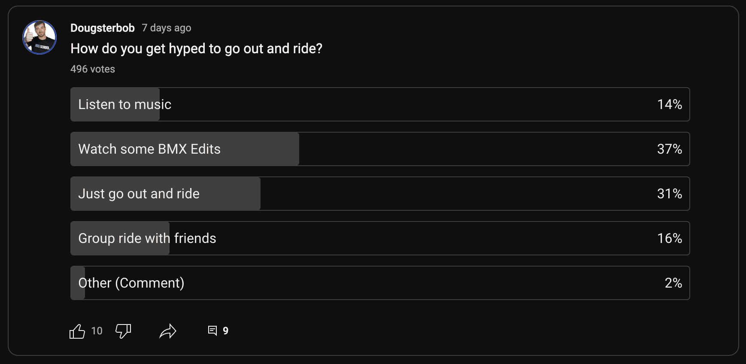
Task: Click the thumbs down dislike icon
Action: point(123,331)
